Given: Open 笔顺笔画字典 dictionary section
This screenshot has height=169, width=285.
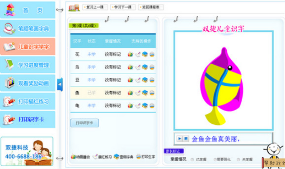Looking at the screenshot, I should coord(28,28).
